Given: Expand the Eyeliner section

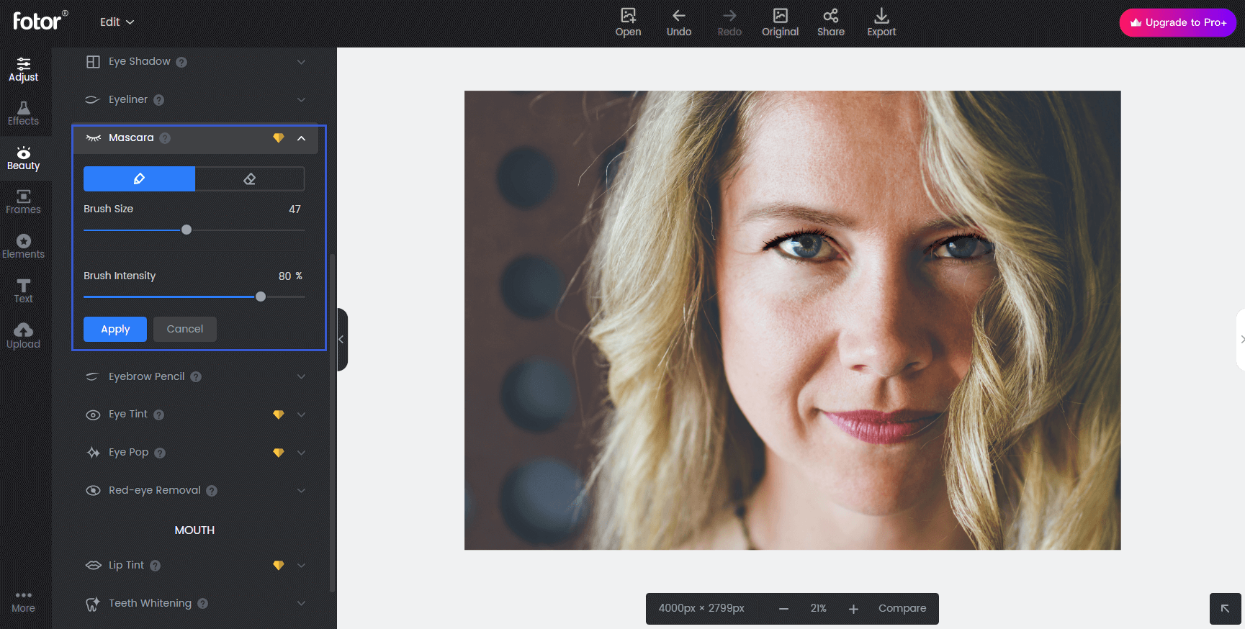Looking at the screenshot, I should 301,100.
